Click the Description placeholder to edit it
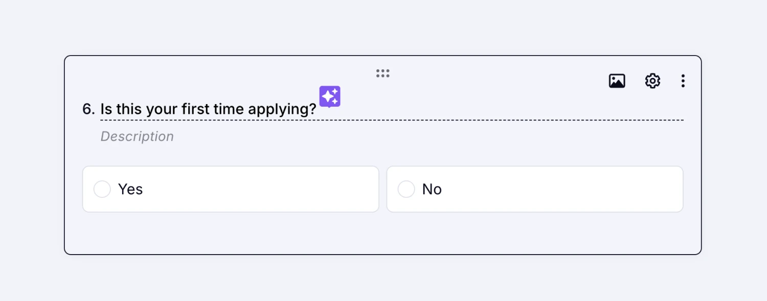This screenshot has height=301, width=767. (x=137, y=136)
